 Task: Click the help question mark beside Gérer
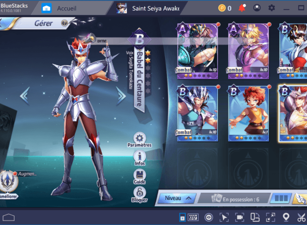pos(64,23)
